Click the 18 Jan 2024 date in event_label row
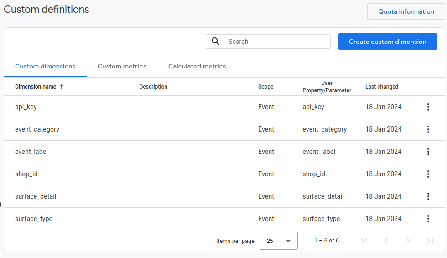This screenshot has height=258, width=447. point(384,152)
